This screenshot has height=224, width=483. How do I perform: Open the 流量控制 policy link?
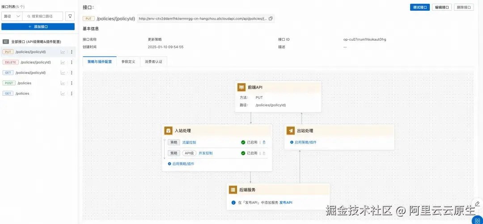pyautogui.click(x=189, y=142)
